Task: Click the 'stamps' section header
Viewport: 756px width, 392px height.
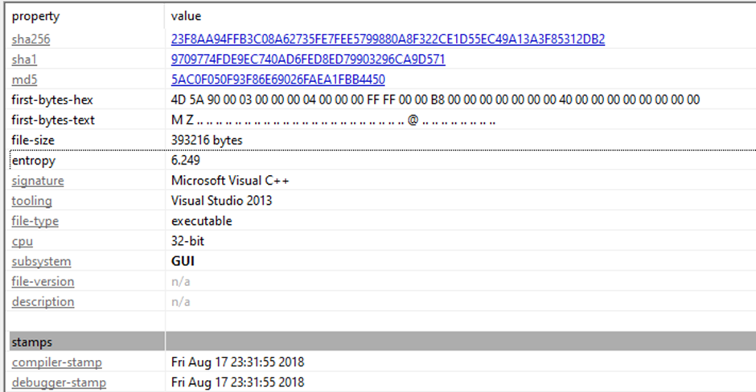Action: click(x=31, y=342)
